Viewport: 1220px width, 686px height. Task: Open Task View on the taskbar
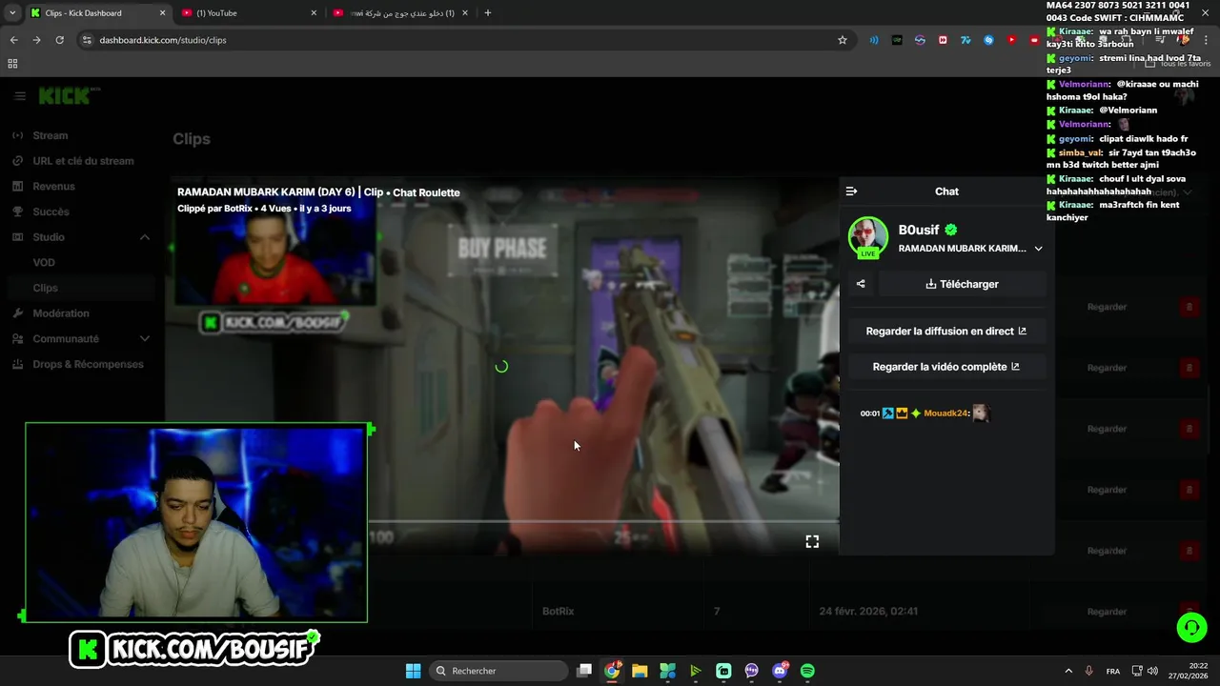point(584,671)
